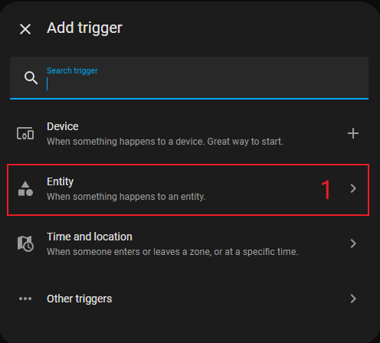Open the Entity trigger category
The height and width of the screenshot is (343, 380).
(188, 190)
